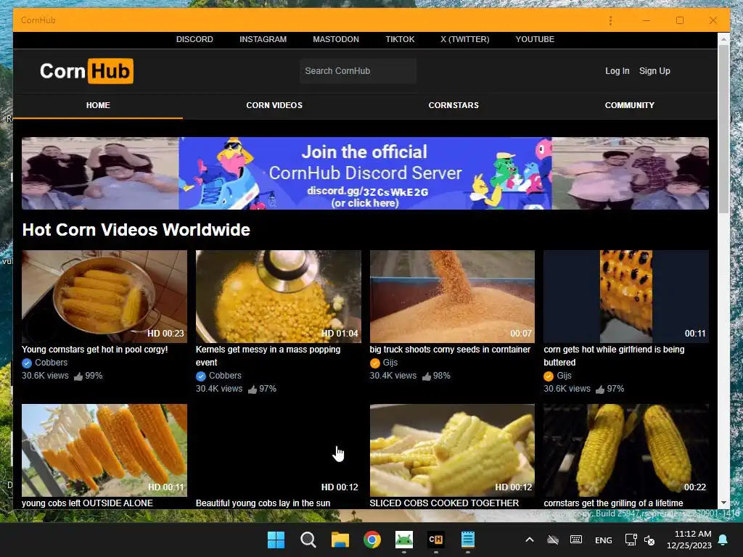The image size is (743, 557).
Task: Open title 'Beautiful young cobs lay in the sun'
Action: [x=263, y=503]
